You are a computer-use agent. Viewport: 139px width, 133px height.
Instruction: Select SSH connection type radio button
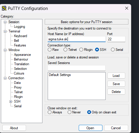pos(97,50)
